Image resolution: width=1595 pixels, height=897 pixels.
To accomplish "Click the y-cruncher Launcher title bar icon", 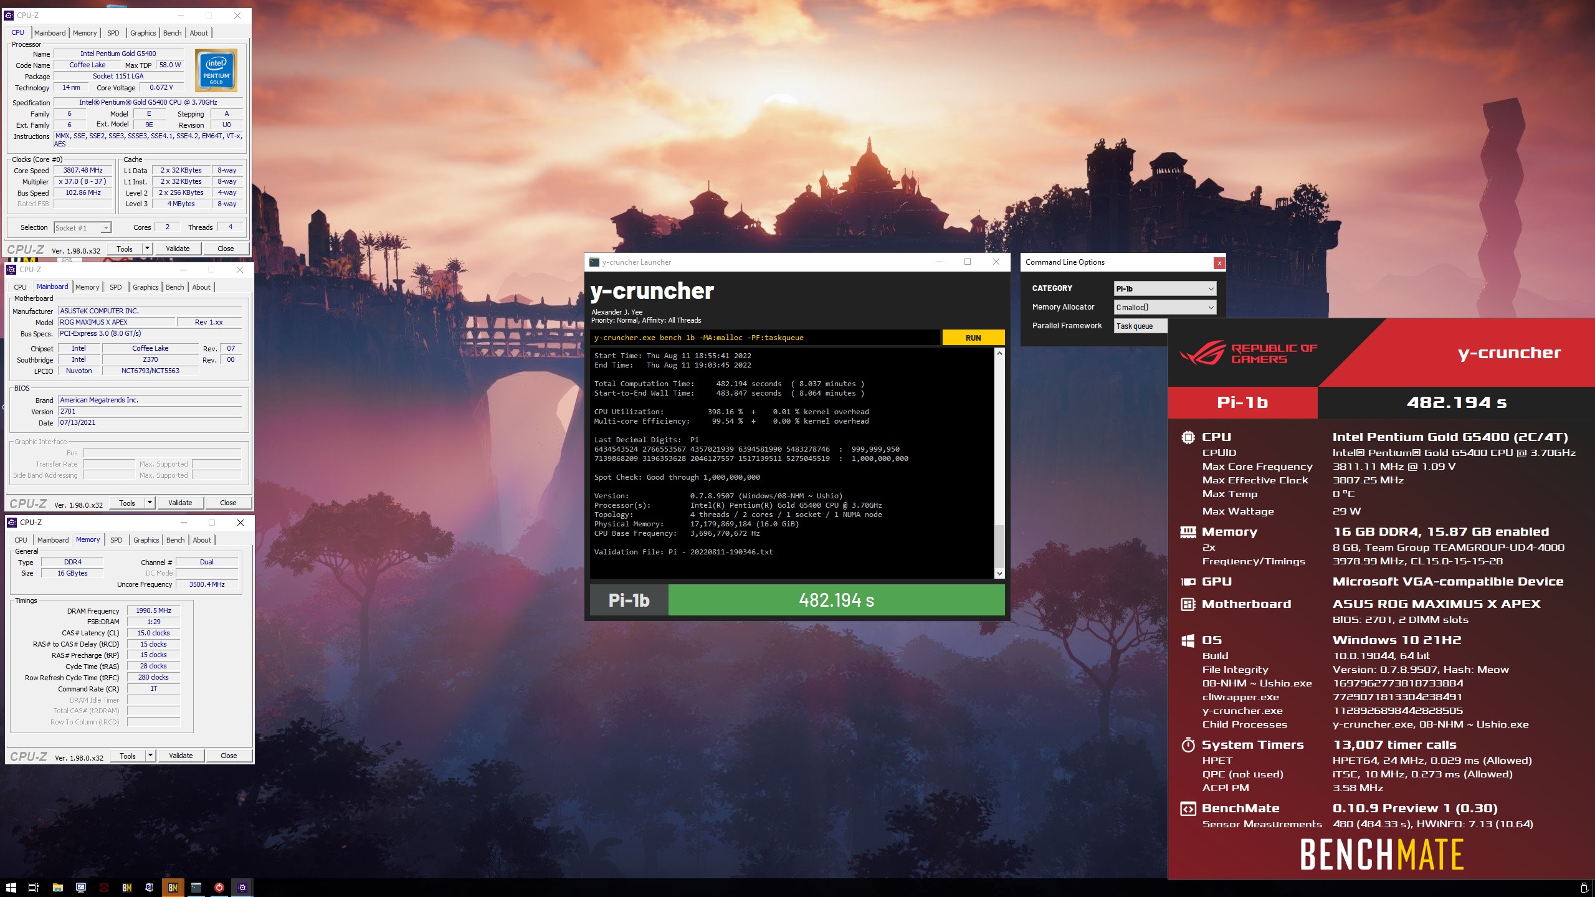I will pyautogui.click(x=594, y=262).
